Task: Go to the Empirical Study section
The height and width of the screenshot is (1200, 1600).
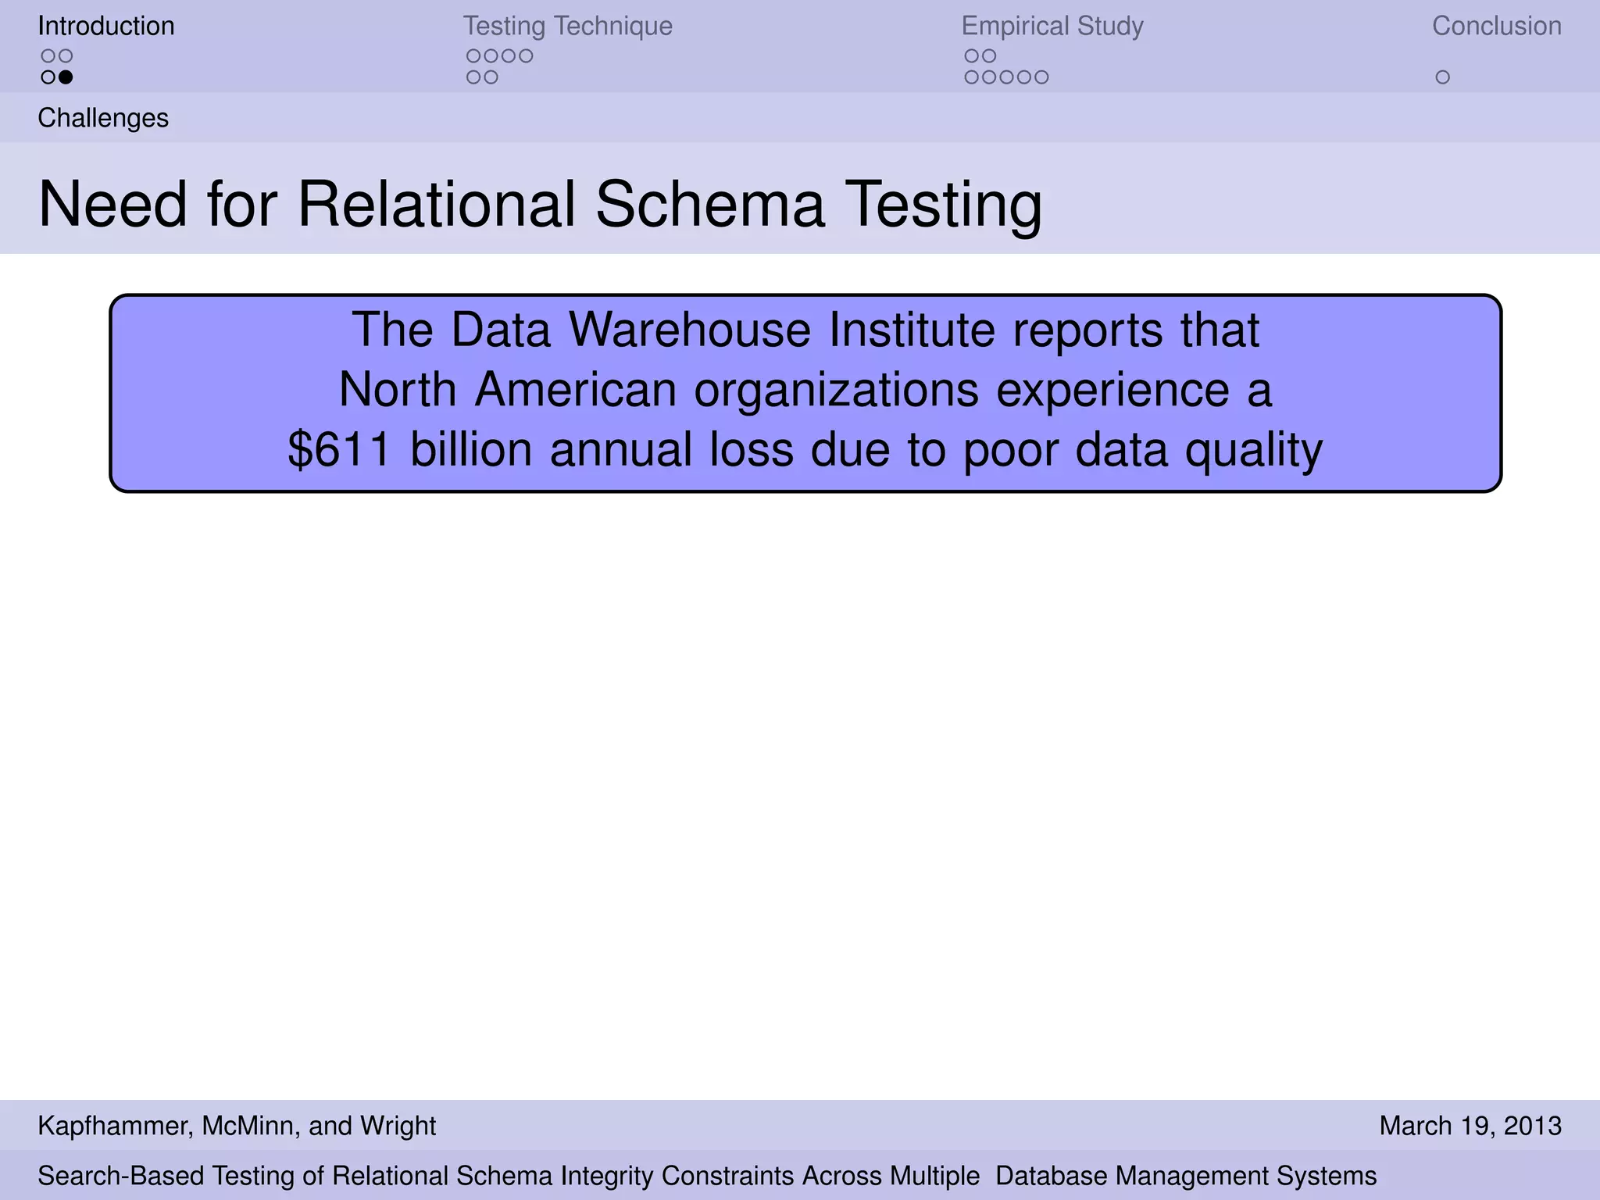Action: click(1052, 26)
